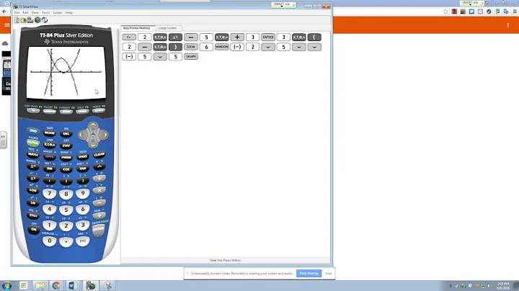The image size is (519, 291).
Task: Click Clear Key Press History
Action: click(226, 260)
